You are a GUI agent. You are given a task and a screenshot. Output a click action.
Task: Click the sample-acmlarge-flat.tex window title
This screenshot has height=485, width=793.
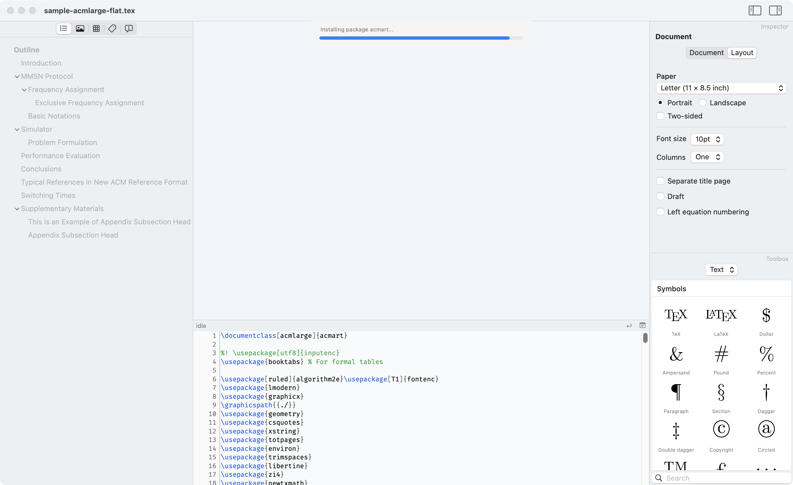(89, 11)
